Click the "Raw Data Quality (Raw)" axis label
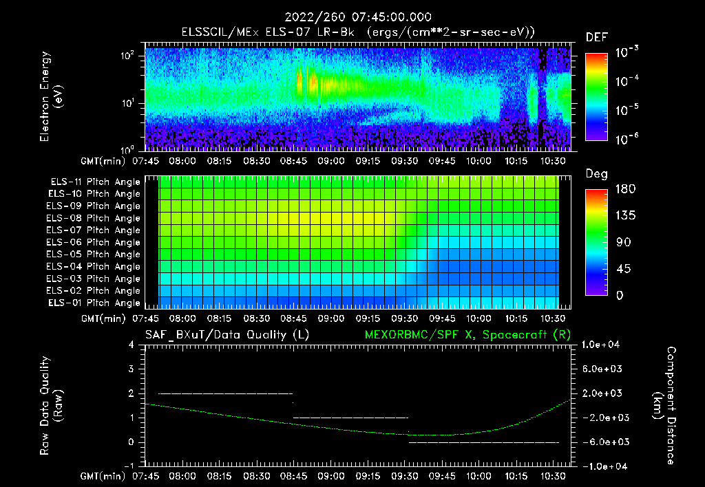This screenshot has height=487, width=705. [51, 406]
